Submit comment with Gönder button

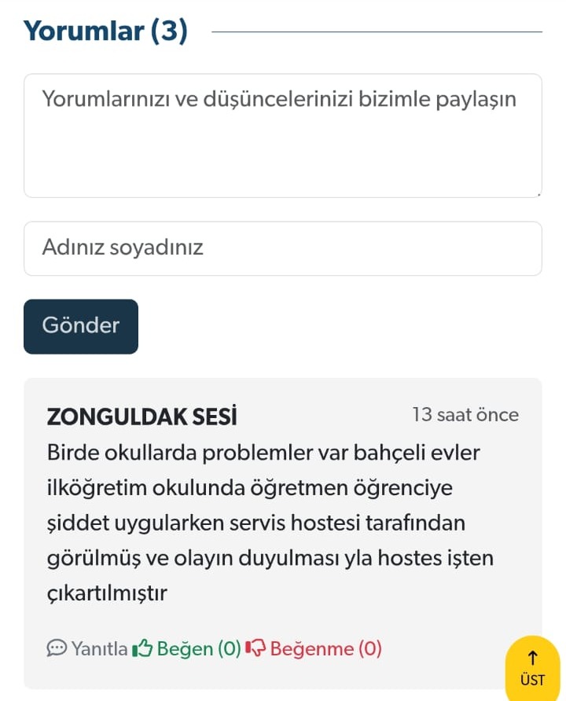[x=81, y=326]
